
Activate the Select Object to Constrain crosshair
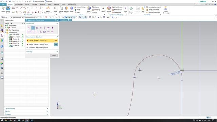(56, 41)
